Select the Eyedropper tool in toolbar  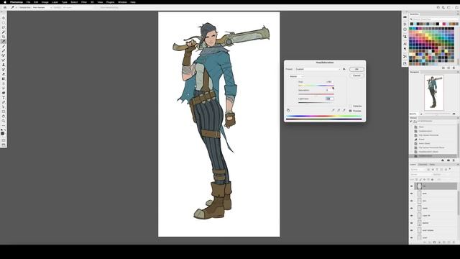(4, 42)
